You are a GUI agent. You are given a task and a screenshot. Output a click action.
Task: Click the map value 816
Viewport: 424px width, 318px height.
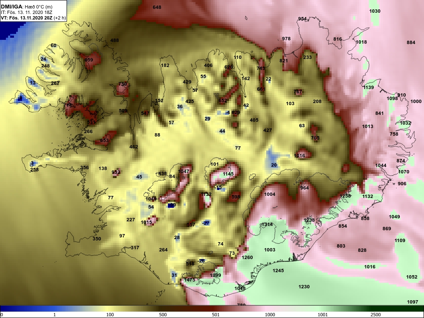coord(338,39)
